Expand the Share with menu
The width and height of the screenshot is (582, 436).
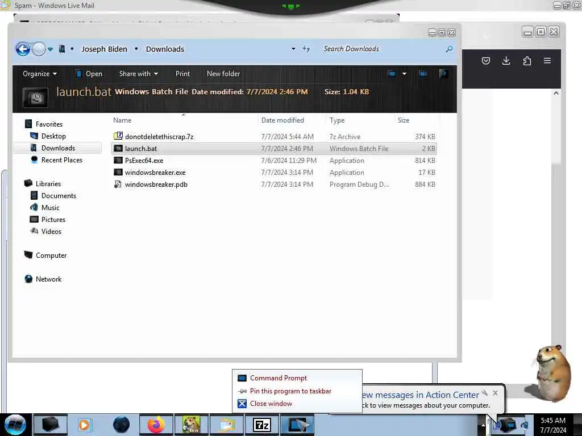(x=139, y=73)
